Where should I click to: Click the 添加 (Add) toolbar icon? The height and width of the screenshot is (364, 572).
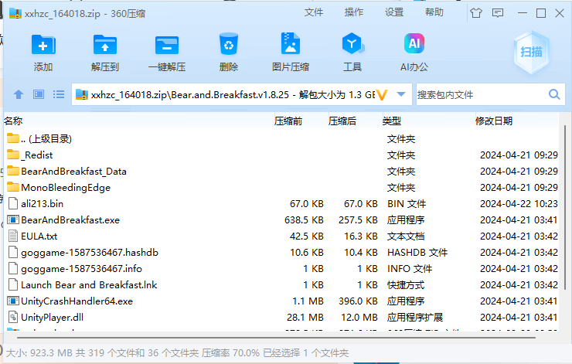coord(43,45)
